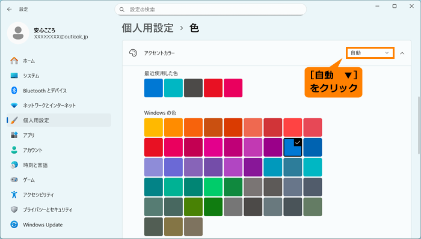Click the user profile avatar
The height and width of the screenshot is (239, 421).
pos(18,33)
